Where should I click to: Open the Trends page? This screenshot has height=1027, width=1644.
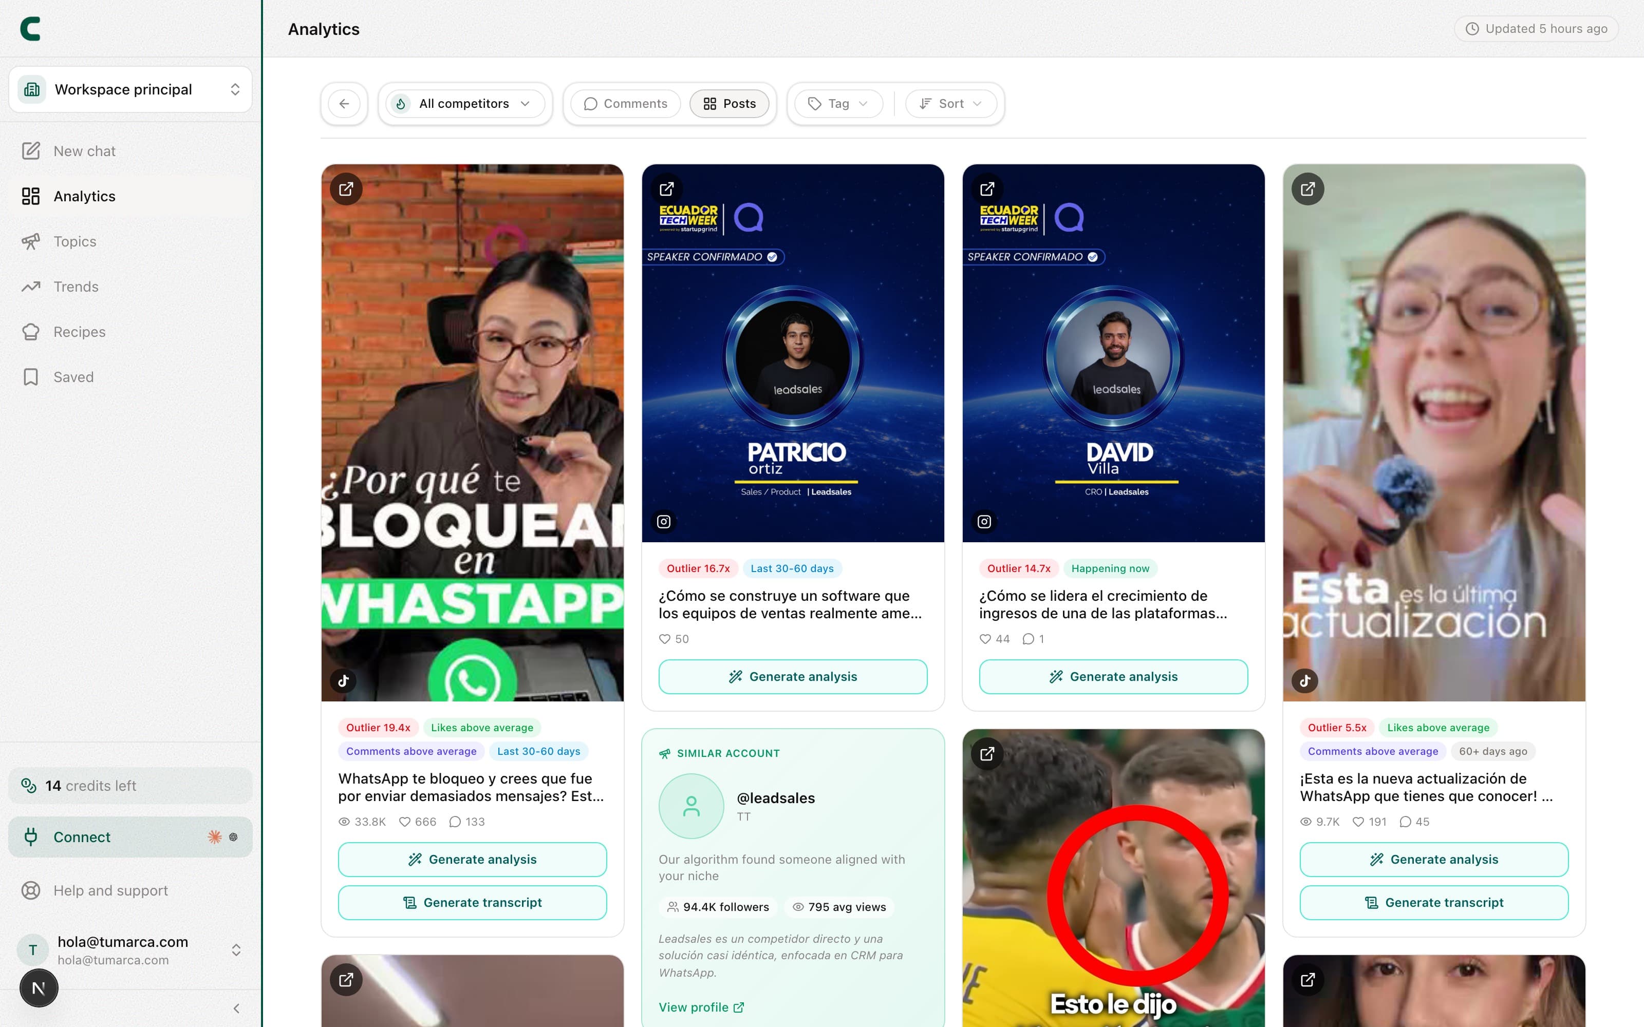(x=130, y=287)
